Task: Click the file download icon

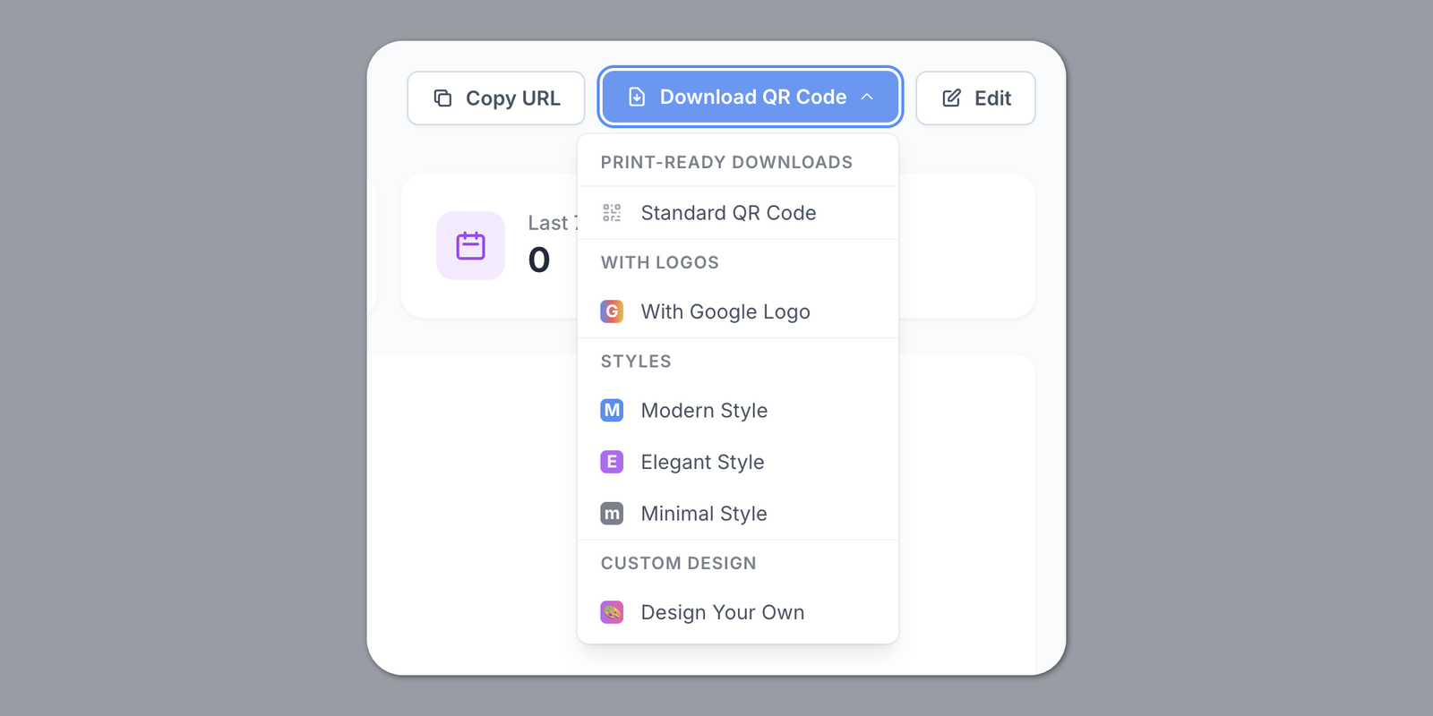Action: [637, 97]
